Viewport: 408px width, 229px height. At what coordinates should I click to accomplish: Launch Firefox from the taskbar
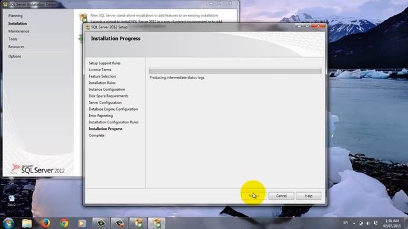point(45,223)
